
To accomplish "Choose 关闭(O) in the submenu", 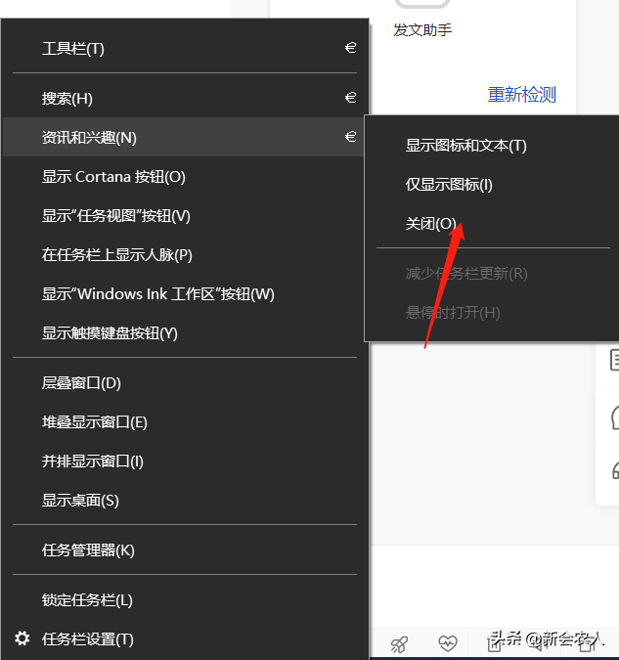I will [492, 224].
